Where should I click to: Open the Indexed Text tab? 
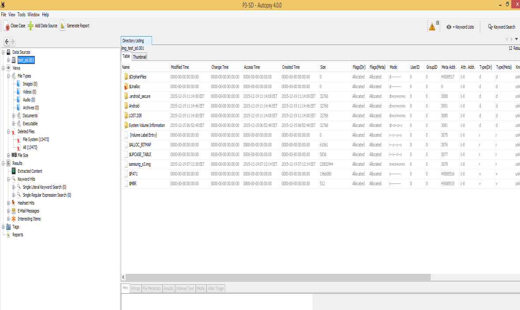click(x=185, y=288)
